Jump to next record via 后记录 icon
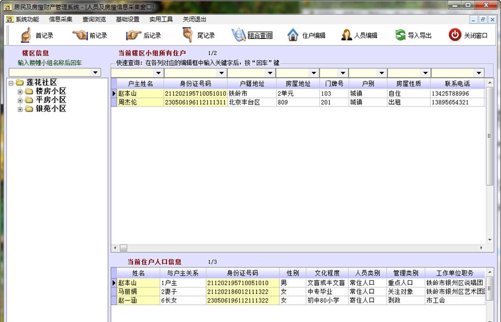Image resolution: width=501 pixels, height=322 pixels. click(134, 35)
